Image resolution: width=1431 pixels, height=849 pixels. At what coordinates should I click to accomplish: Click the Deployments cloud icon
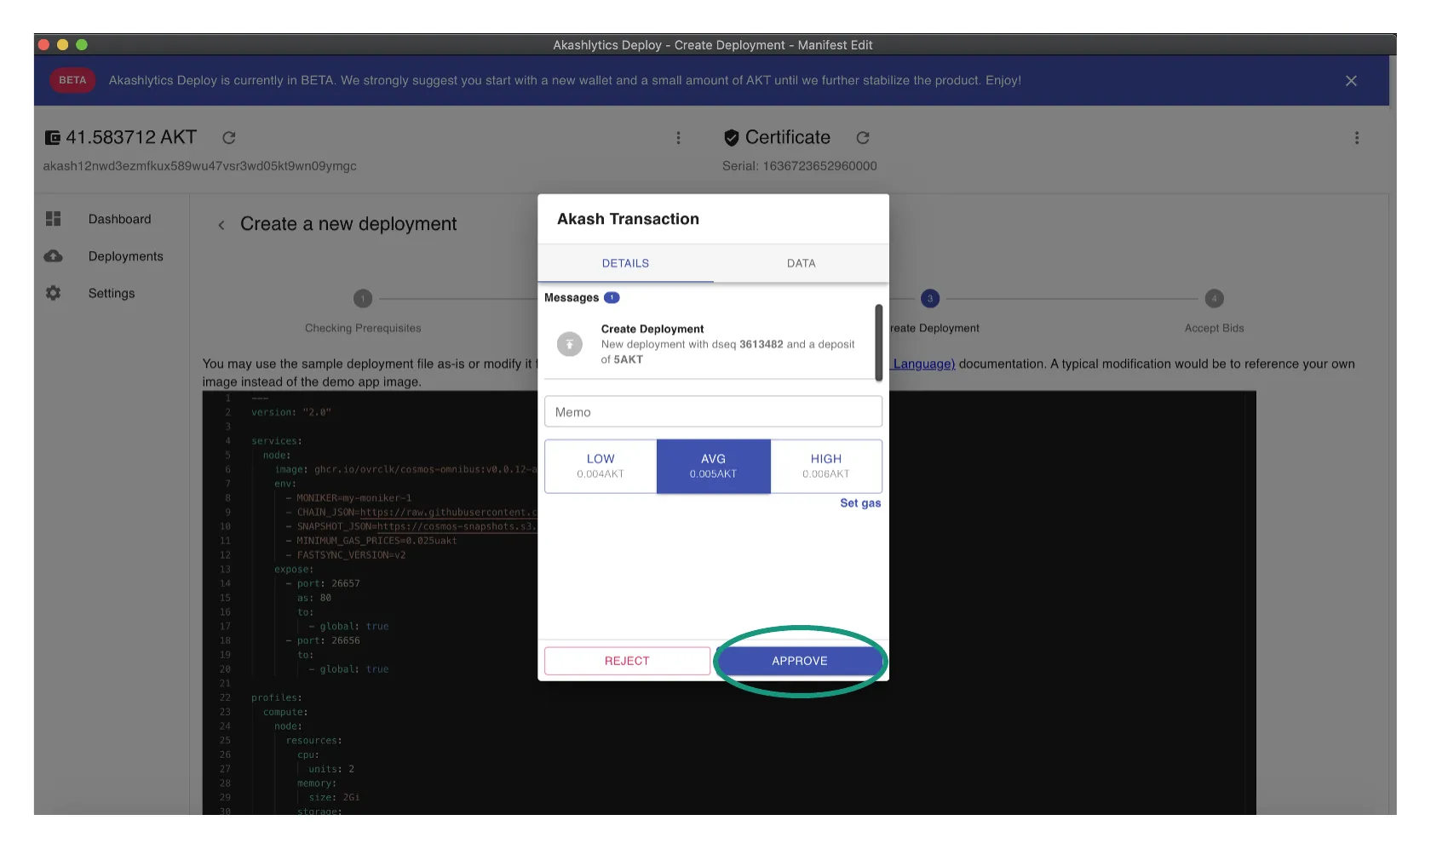54,256
